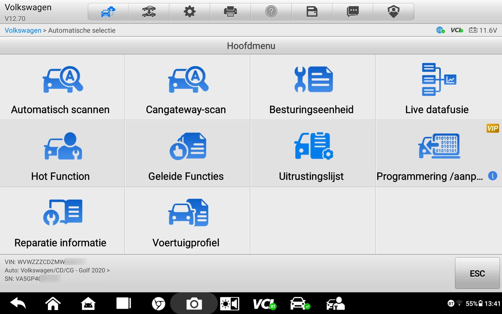Open the technician service shortcut in taskbar

tap(335, 304)
